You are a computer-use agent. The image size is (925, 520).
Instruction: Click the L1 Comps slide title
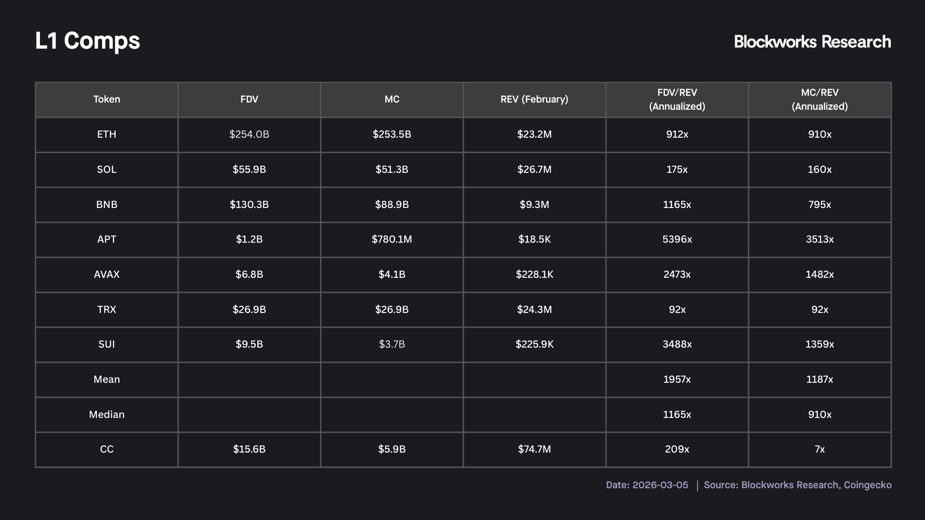(x=88, y=41)
